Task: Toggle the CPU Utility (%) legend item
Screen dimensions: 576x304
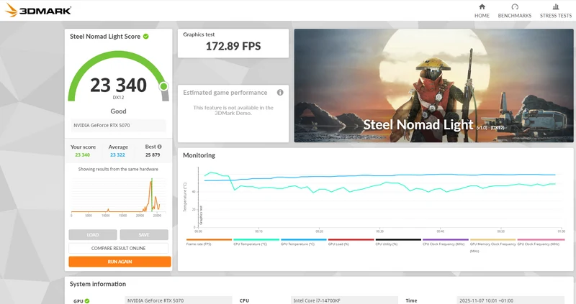Action: pyautogui.click(x=398, y=242)
